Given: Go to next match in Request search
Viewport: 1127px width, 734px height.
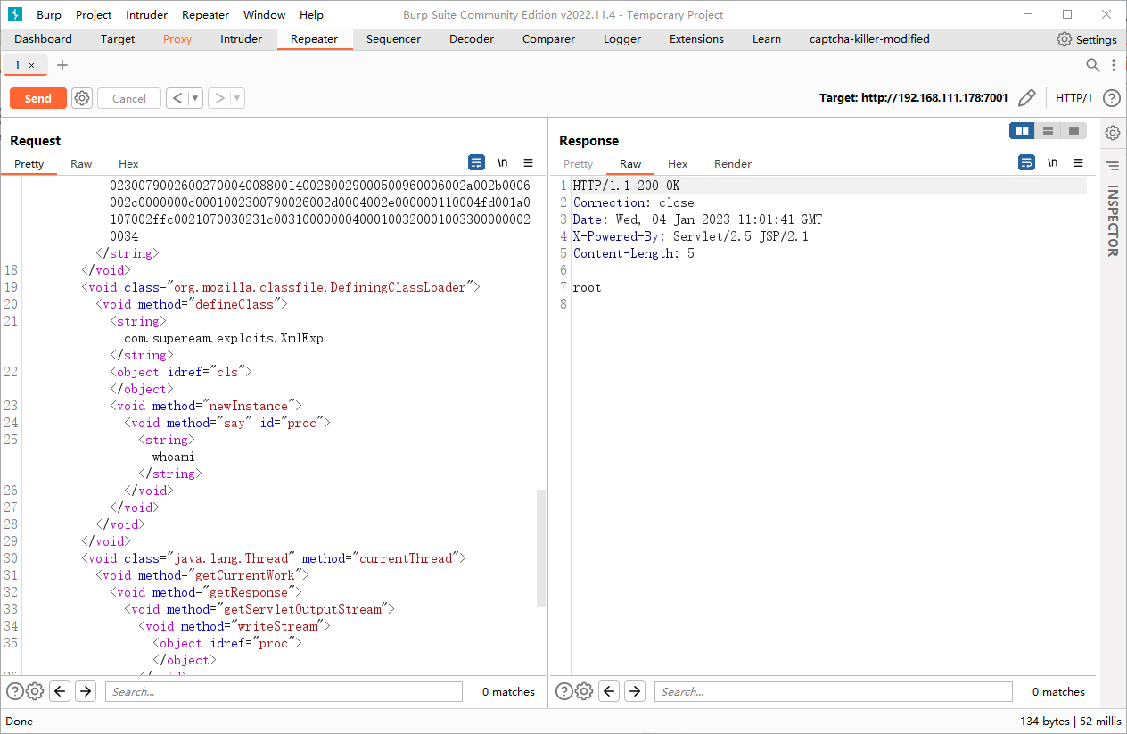Looking at the screenshot, I should [86, 691].
